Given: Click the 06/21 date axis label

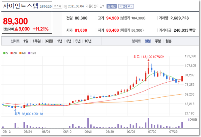Looking at the screenshot, I should coord(88,132).
